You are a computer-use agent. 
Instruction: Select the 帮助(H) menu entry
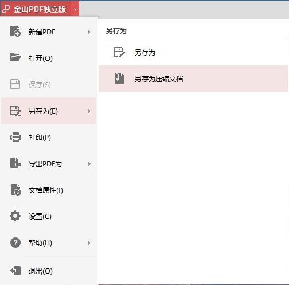click(49, 243)
